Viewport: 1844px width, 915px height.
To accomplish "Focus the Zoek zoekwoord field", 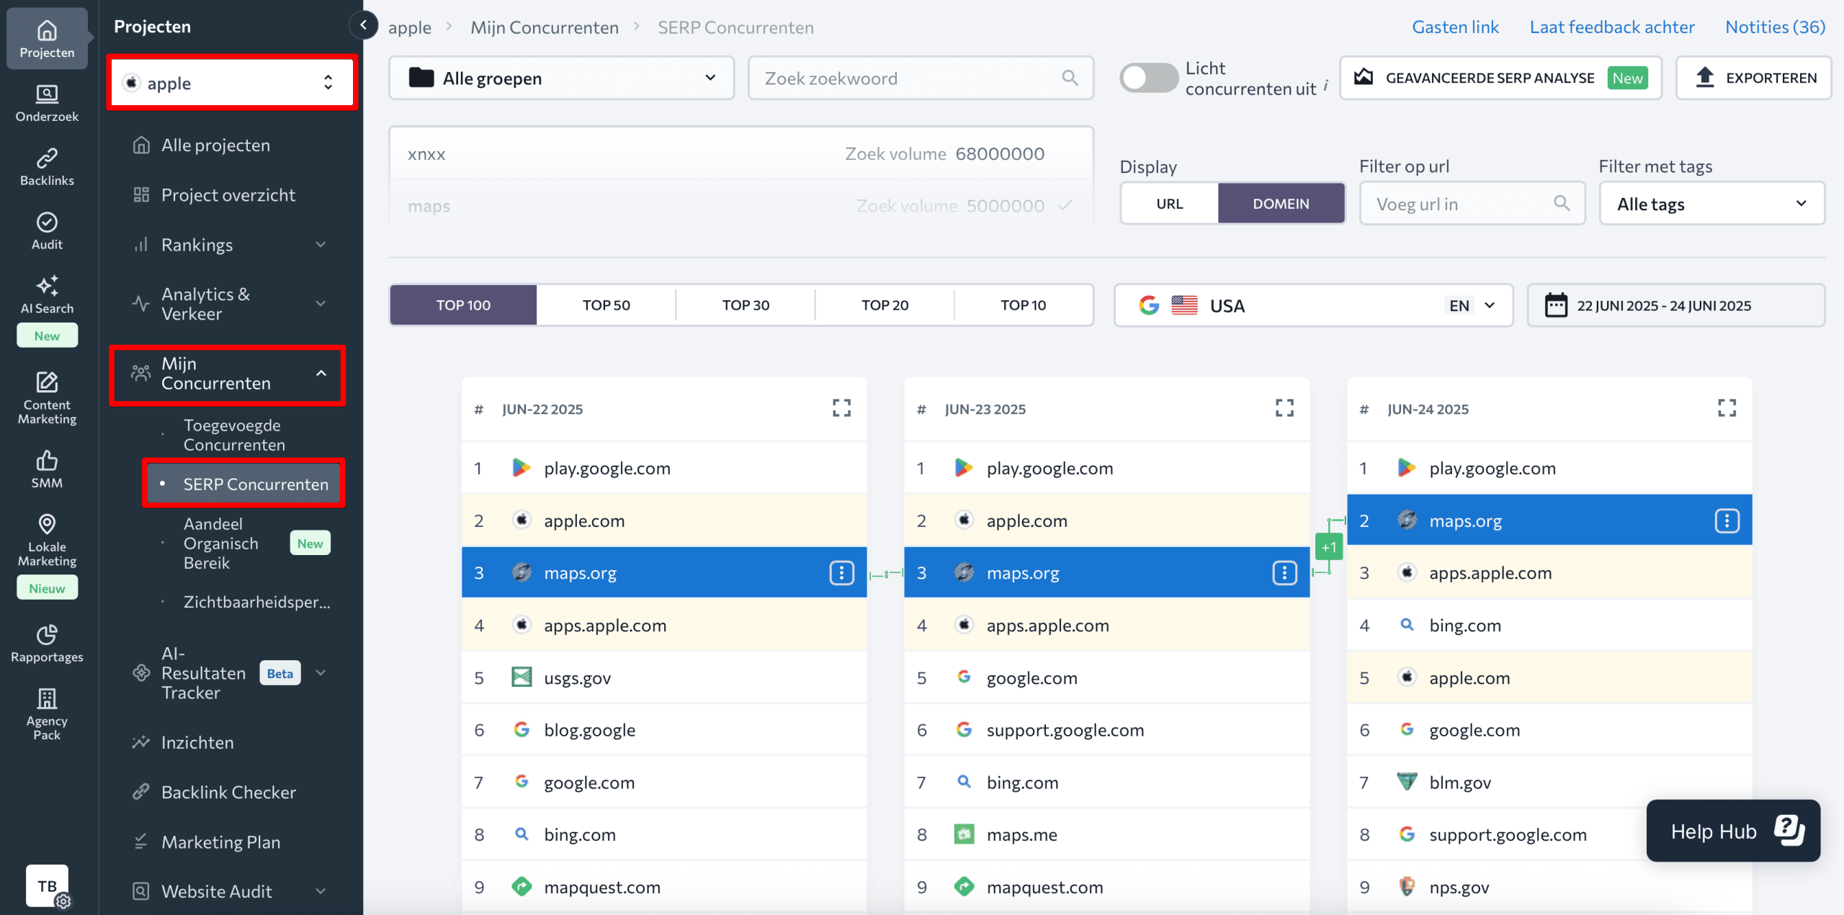I will click(x=921, y=78).
